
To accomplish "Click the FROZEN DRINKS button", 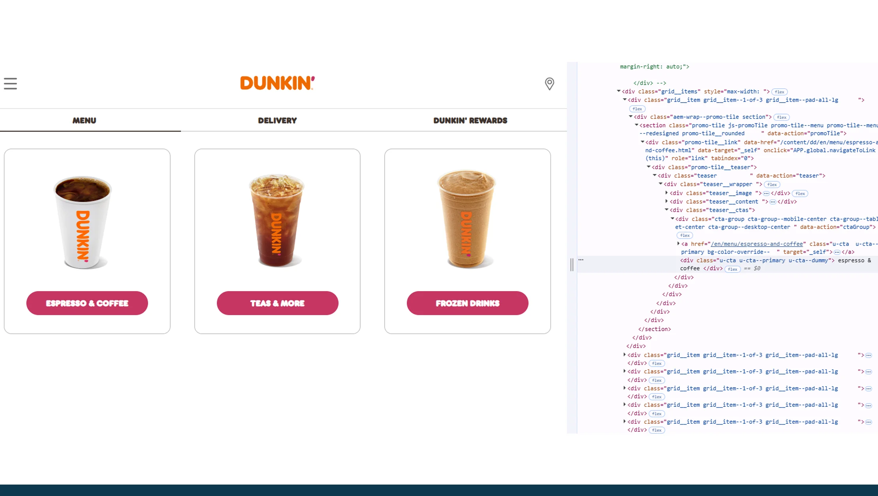I will pyautogui.click(x=467, y=303).
